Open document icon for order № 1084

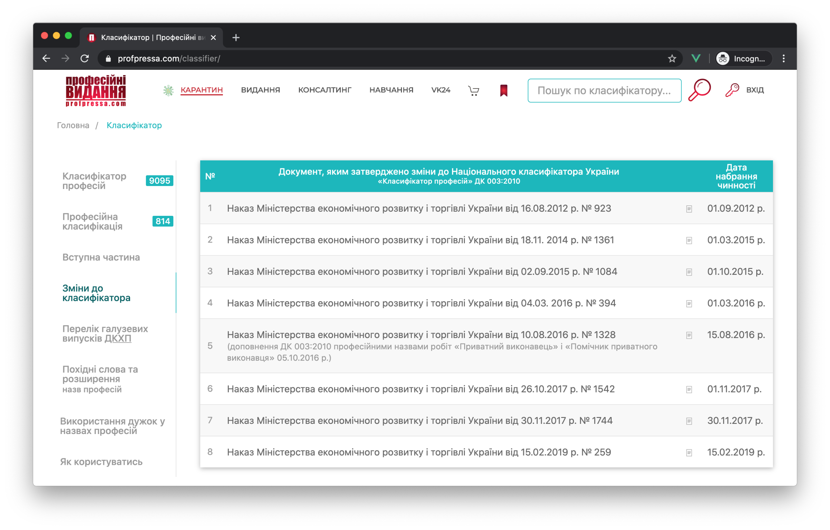(689, 272)
